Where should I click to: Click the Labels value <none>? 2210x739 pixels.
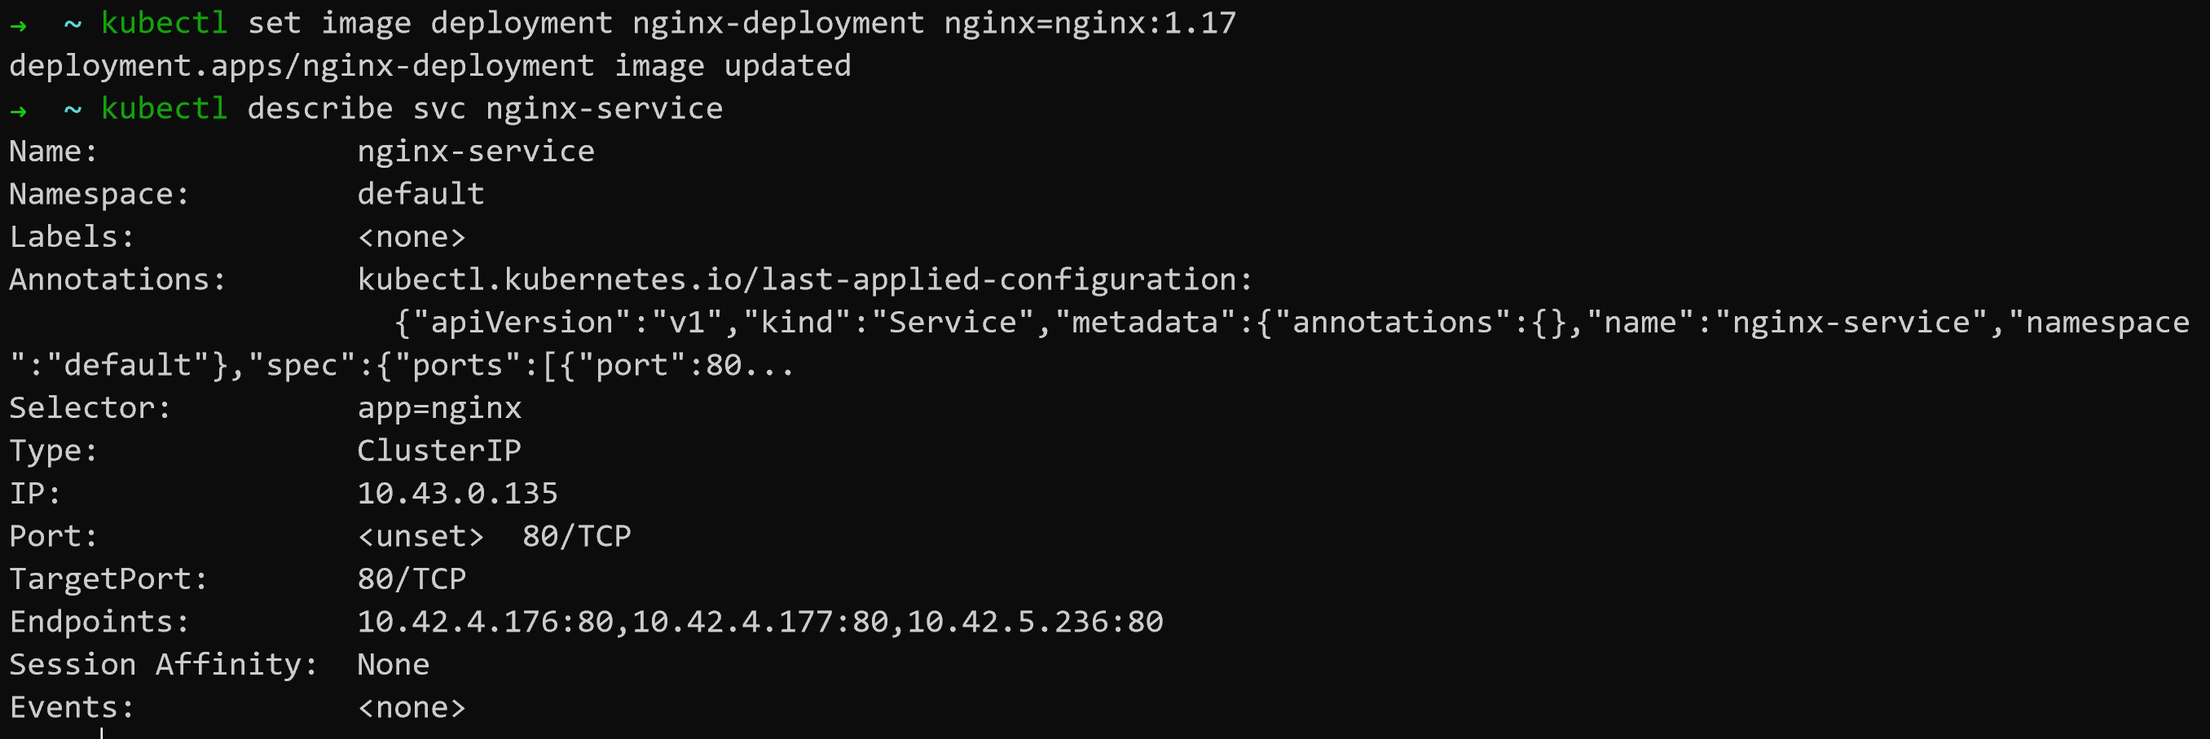click(411, 237)
